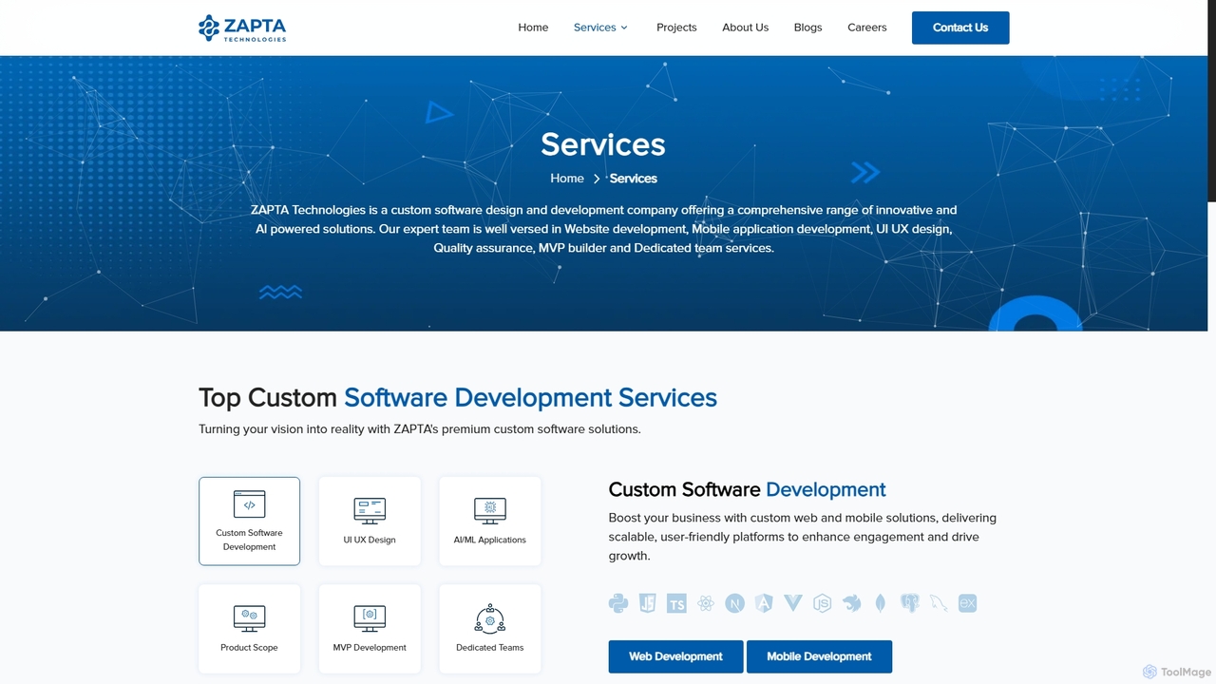This screenshot has width=1216, height=684.
Task: Click the MySQL dolphin icon
Action: (939, 603)
